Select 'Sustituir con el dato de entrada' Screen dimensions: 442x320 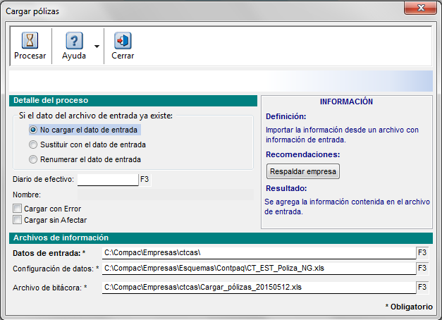(87, 144)
